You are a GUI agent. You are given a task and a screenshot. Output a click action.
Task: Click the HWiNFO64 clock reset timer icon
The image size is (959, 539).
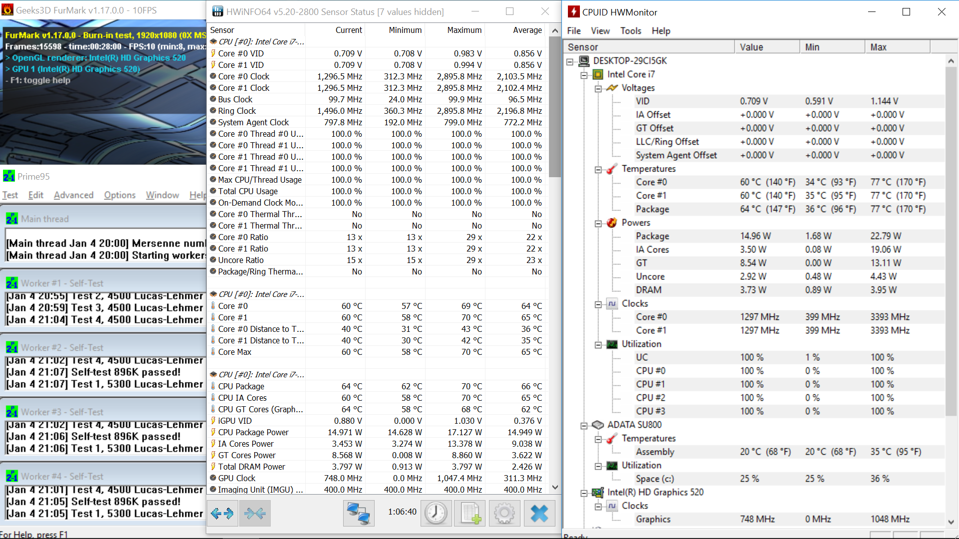pyautogui.click(x=436, y=513)
